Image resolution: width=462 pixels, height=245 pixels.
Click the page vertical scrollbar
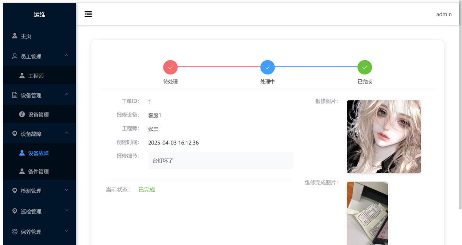pos(460,106)
